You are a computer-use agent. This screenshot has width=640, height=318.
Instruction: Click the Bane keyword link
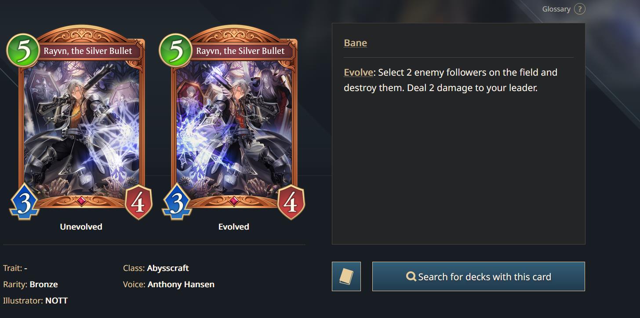(355, 43)
